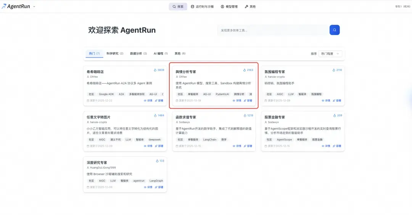This screenshot has height=215, width=412.
Task: Open the 函数求值专家 card title
Action: point(186,117)
